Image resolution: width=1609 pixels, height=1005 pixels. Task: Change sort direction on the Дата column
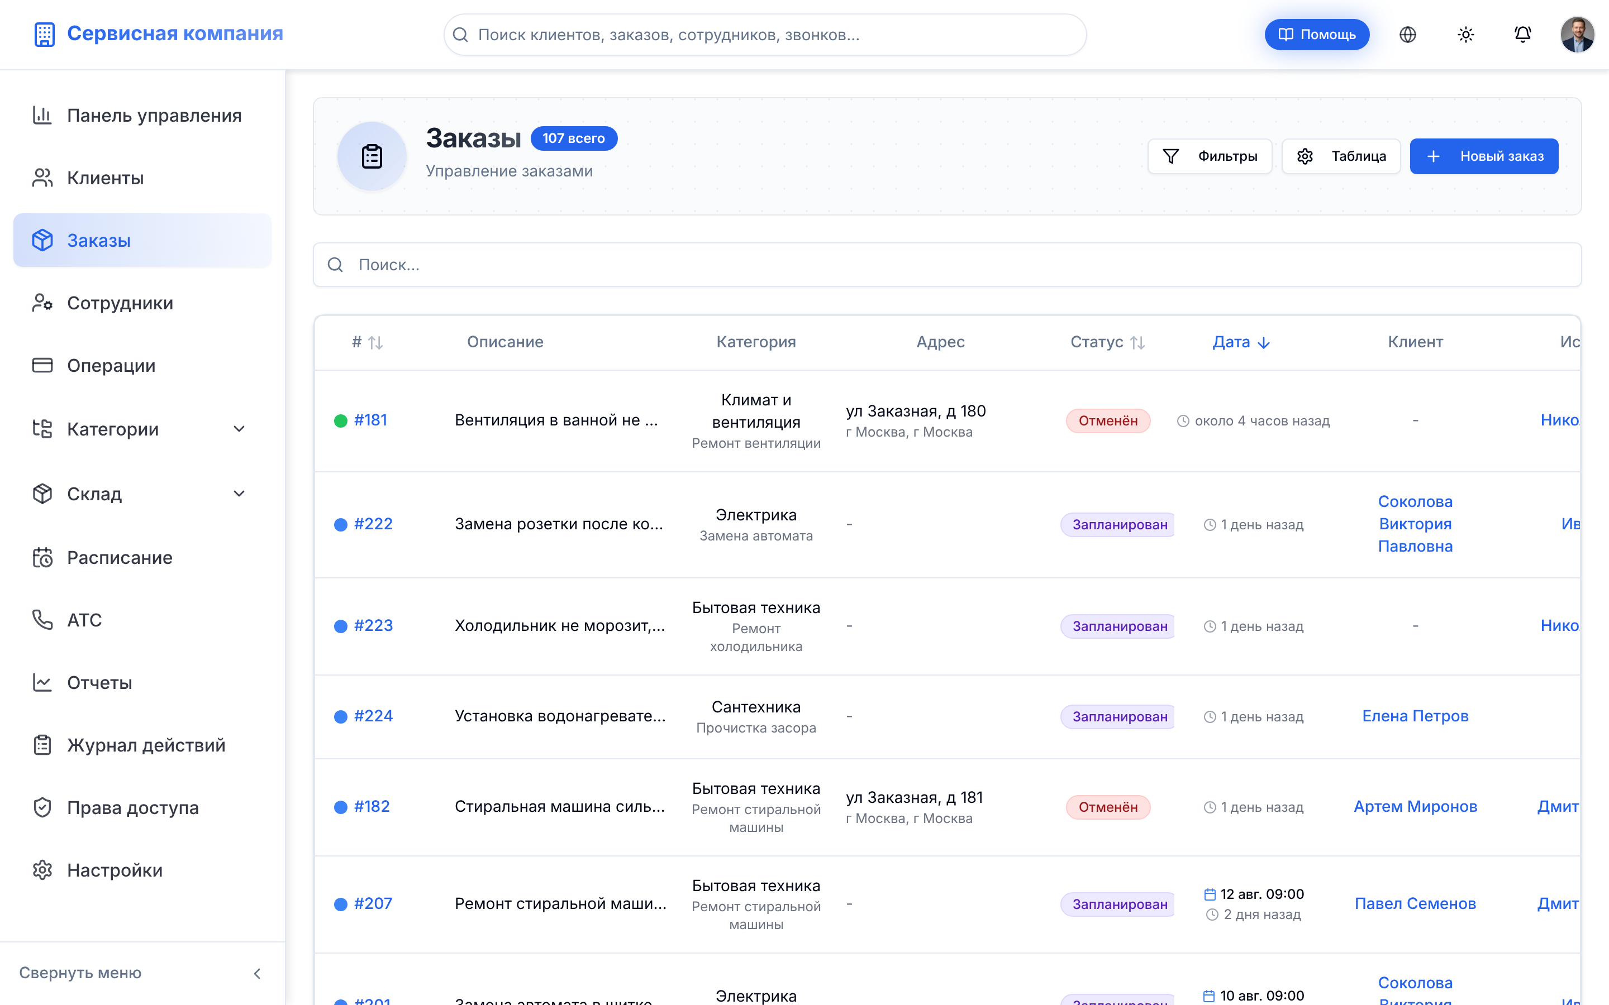tap(1241, 342)
